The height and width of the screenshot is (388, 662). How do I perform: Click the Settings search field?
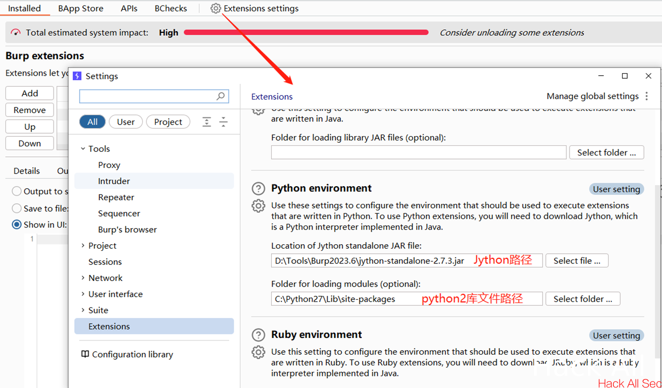click(154, 96)
